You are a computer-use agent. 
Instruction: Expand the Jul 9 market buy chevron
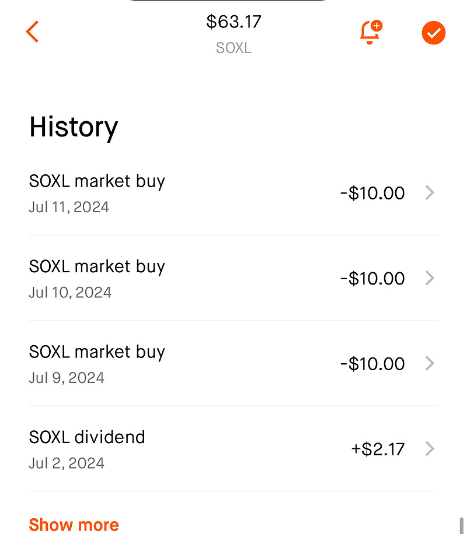[430, 364]
